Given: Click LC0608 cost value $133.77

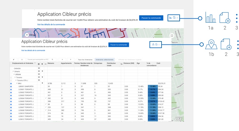Looking at the screenshot, I should (161, 110).
